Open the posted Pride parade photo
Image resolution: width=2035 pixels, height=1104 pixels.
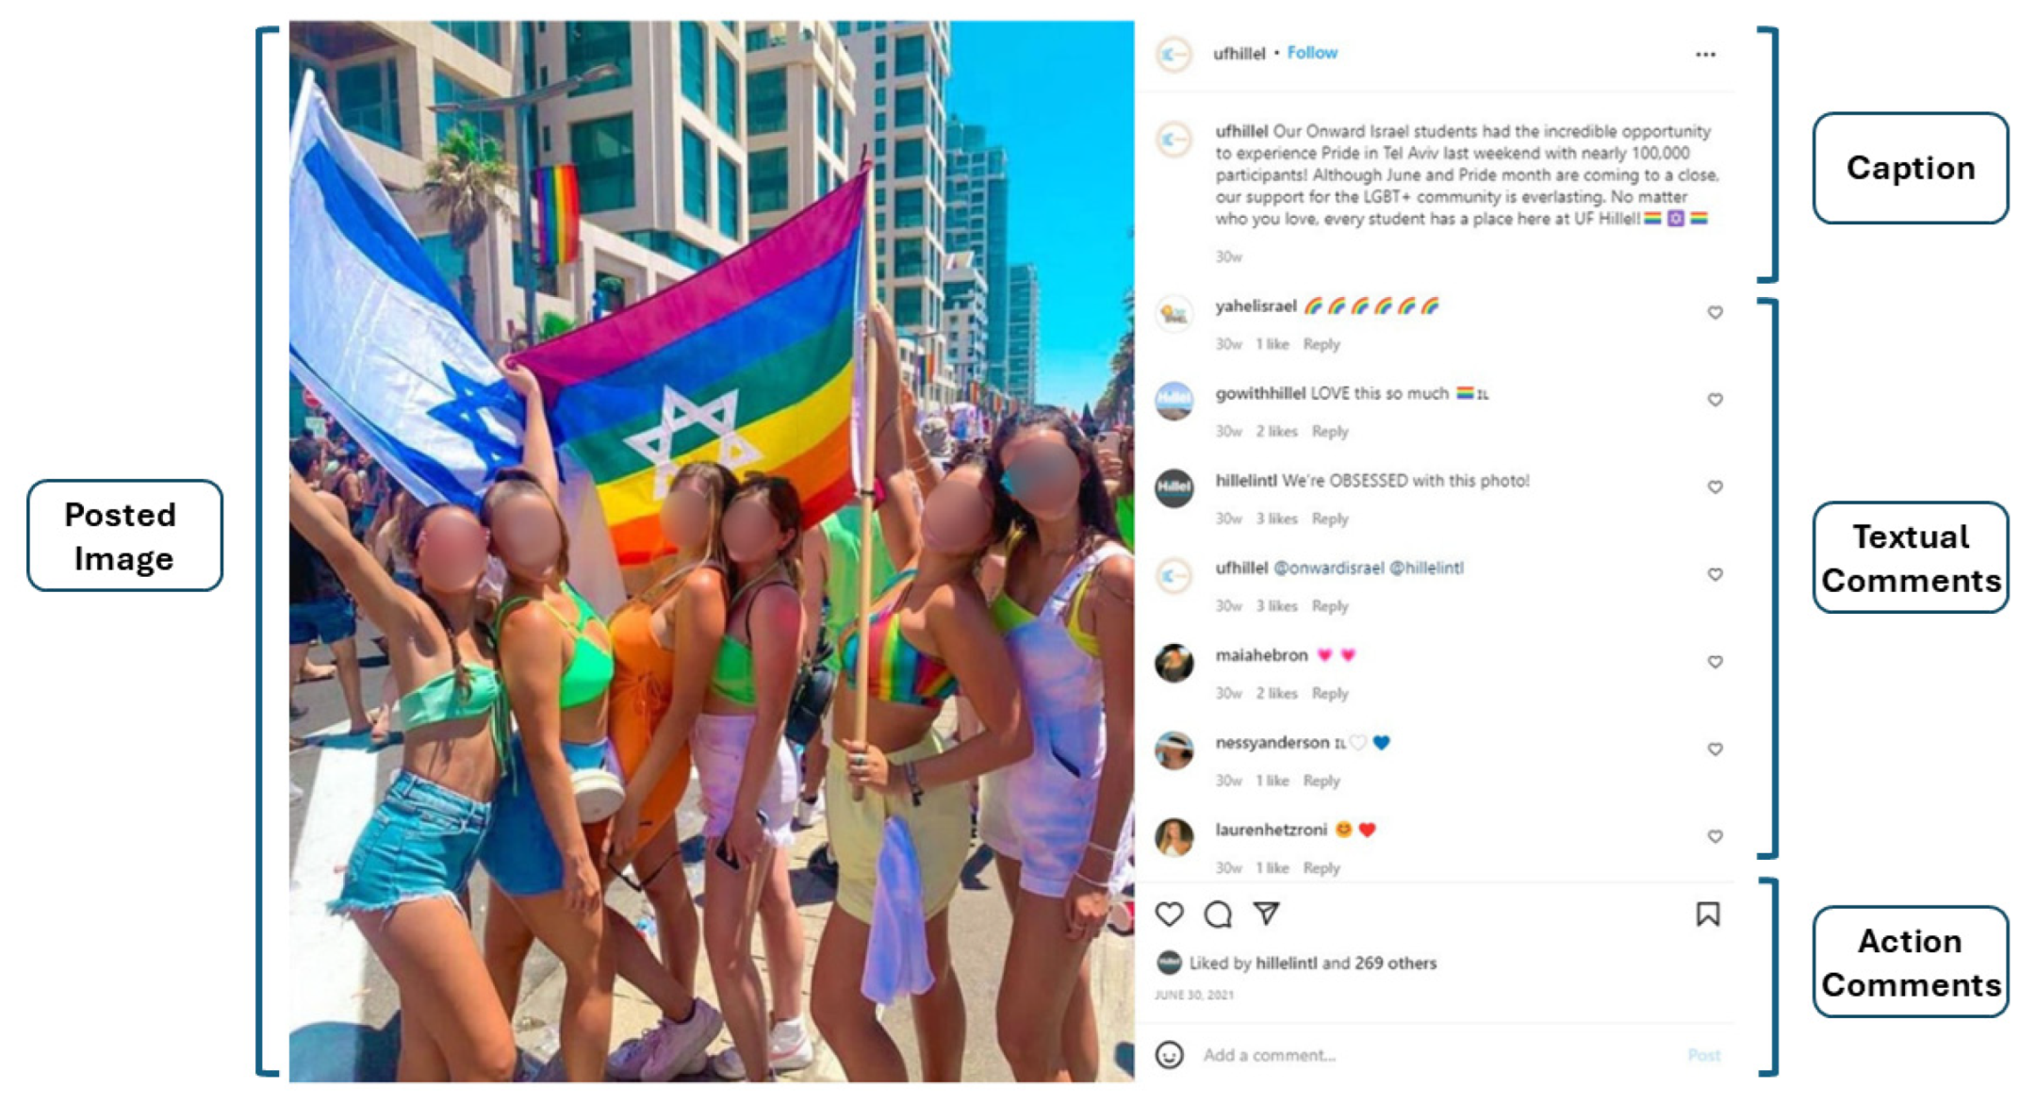[712, 552]
